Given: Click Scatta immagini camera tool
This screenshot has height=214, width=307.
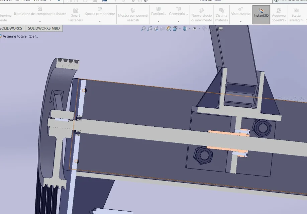Looking at the screenshot, I should pos(296,15).
